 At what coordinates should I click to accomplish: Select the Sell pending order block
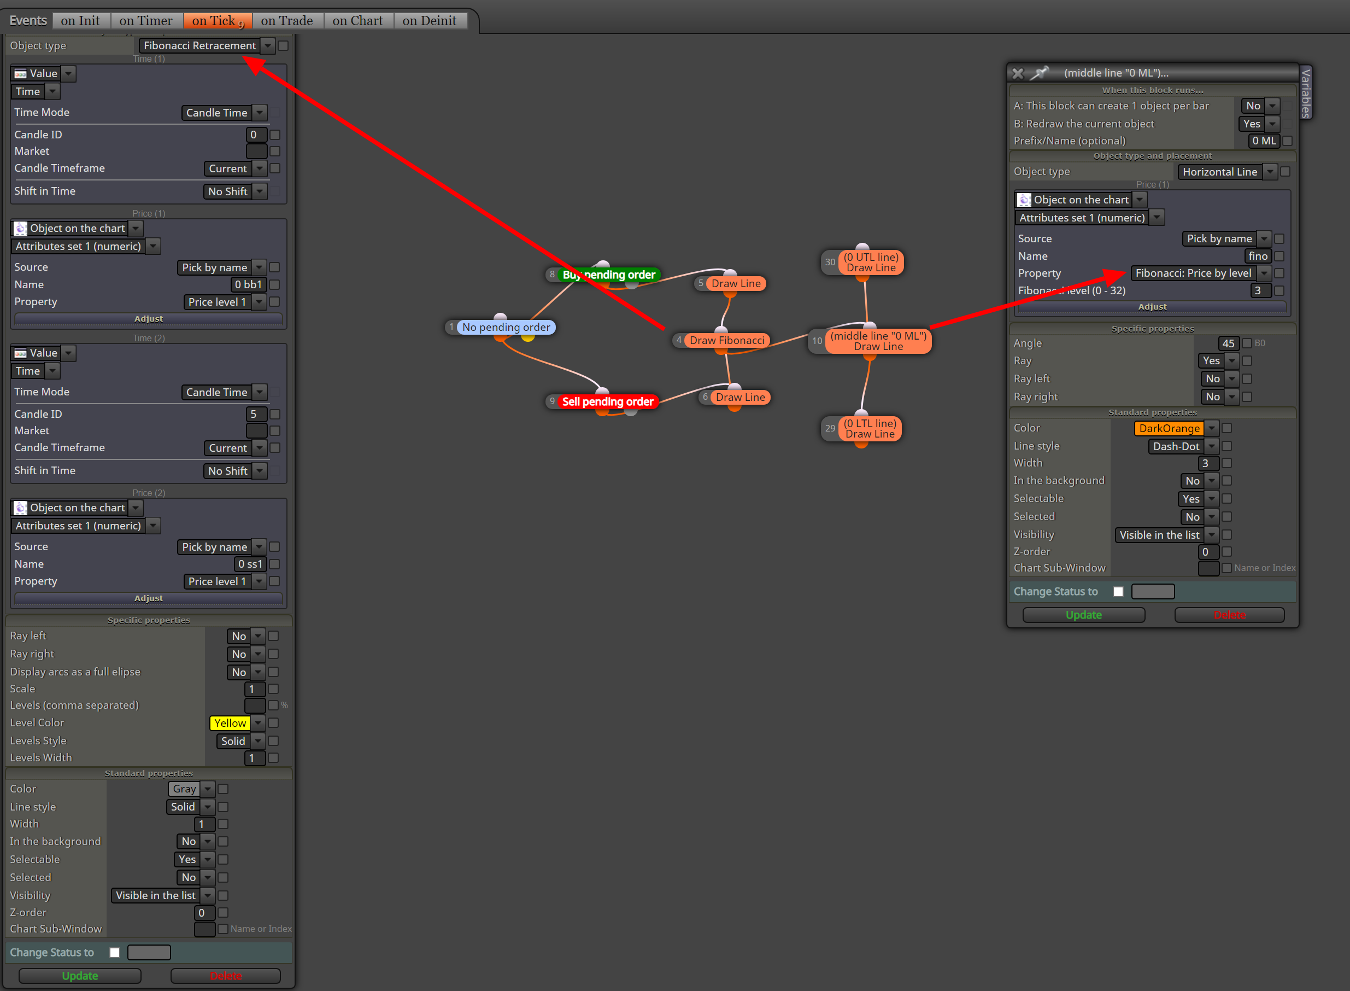coord(607,401)
